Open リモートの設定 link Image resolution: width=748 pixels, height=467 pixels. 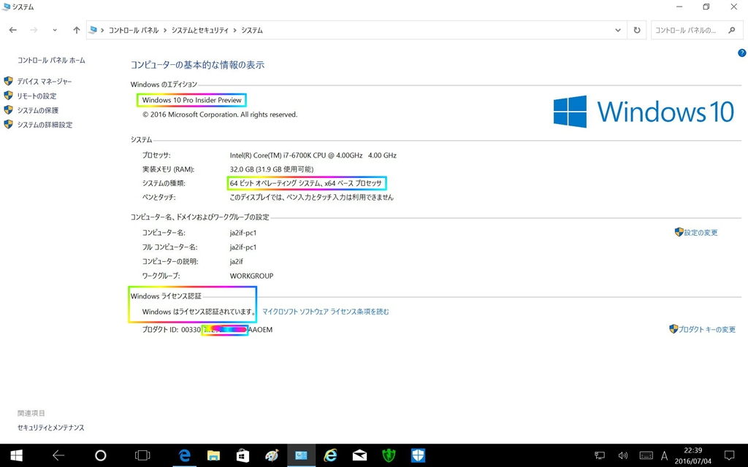[37, 96]
